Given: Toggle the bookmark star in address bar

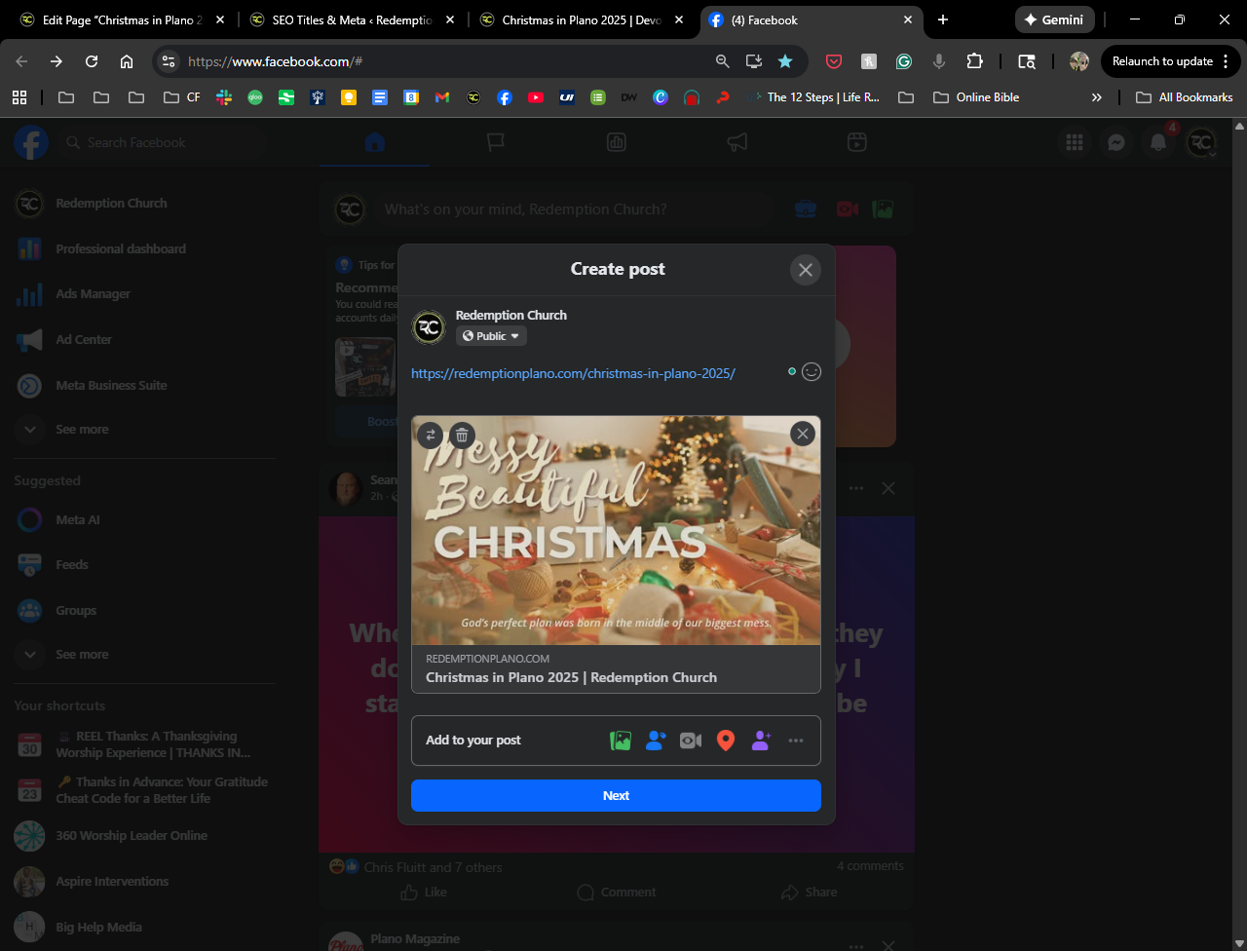Looking at the screenshot, I should [x=785, y=61].
